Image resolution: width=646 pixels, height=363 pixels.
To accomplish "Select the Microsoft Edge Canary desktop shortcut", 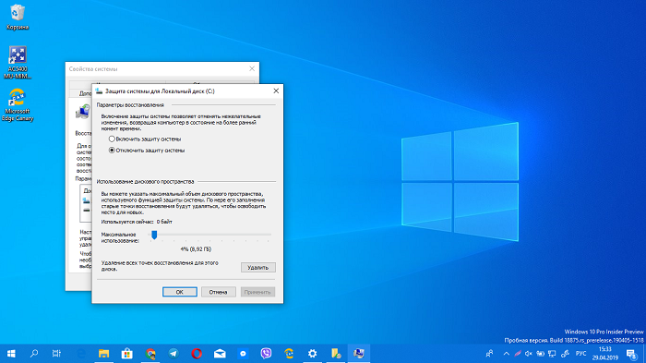I will pos(18,104).
